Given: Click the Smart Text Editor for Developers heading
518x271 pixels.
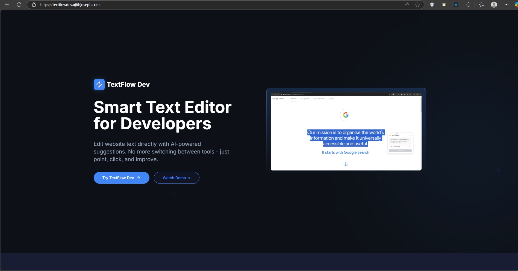Looking at the screenshot, I should (x=163, y=115).
